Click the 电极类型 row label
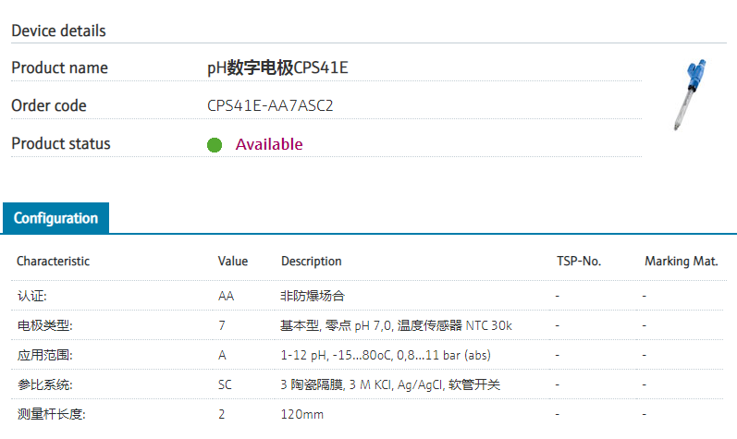The height and width of the screenshot is (439, 737). (44, 325)
